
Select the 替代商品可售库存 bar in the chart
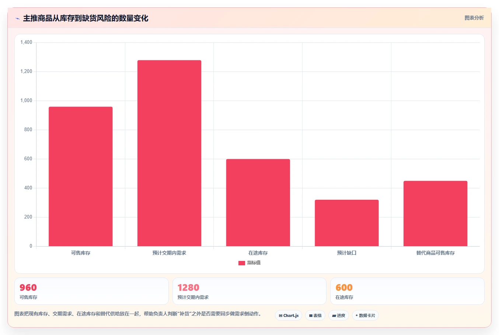435,213
